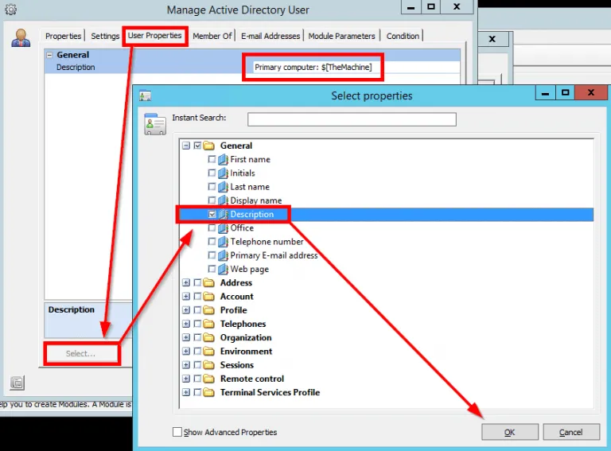The image size is (611, 451).
Task: Click the gear icon in title bar
Action: [x=10, y=10]
